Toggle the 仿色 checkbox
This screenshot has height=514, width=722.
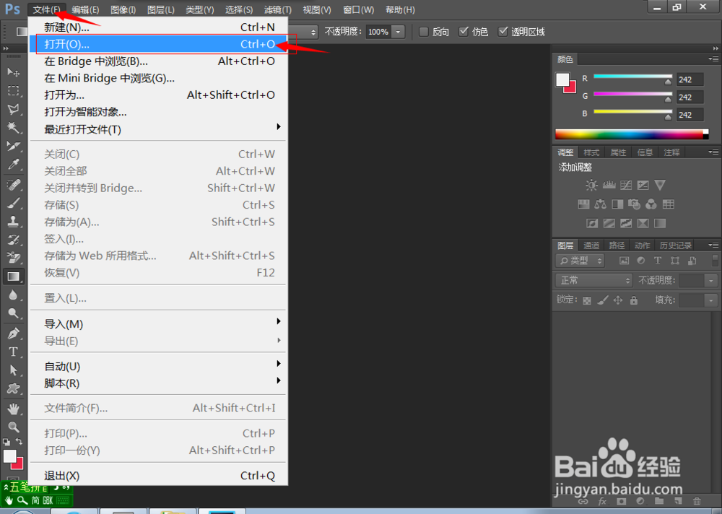(x=464, y=32)
